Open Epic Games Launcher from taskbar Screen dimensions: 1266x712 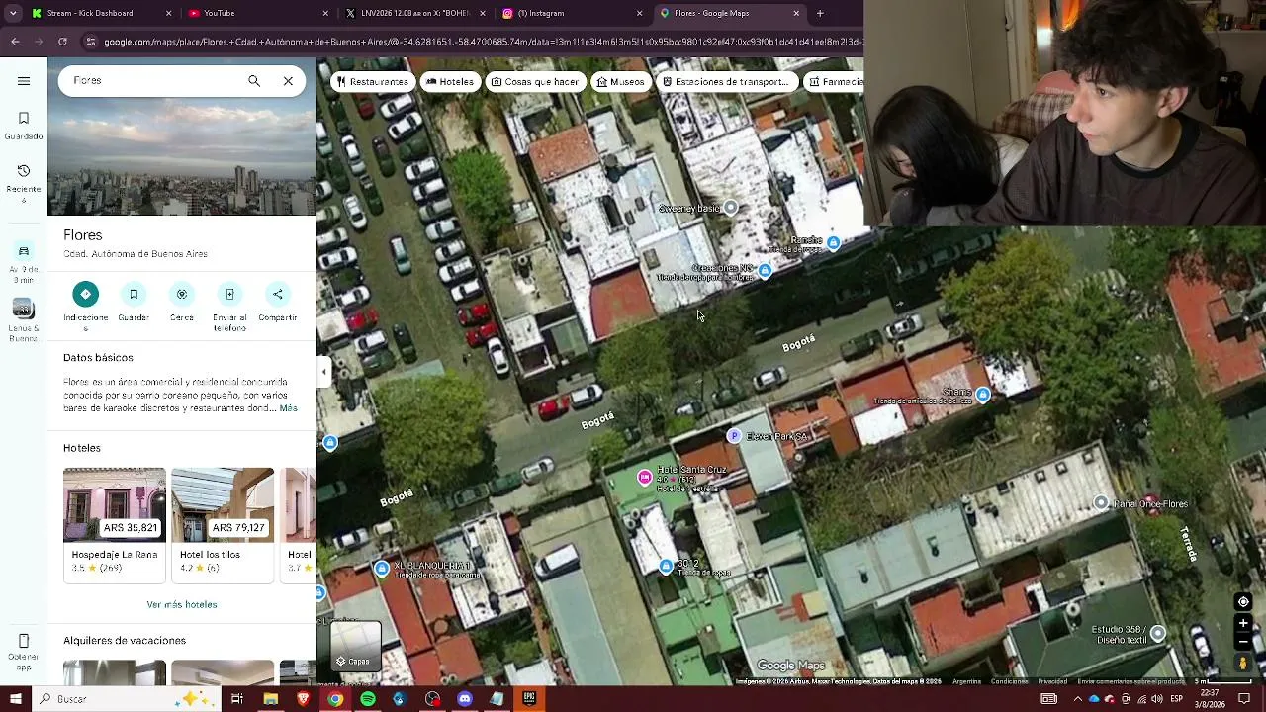point(529,699)
